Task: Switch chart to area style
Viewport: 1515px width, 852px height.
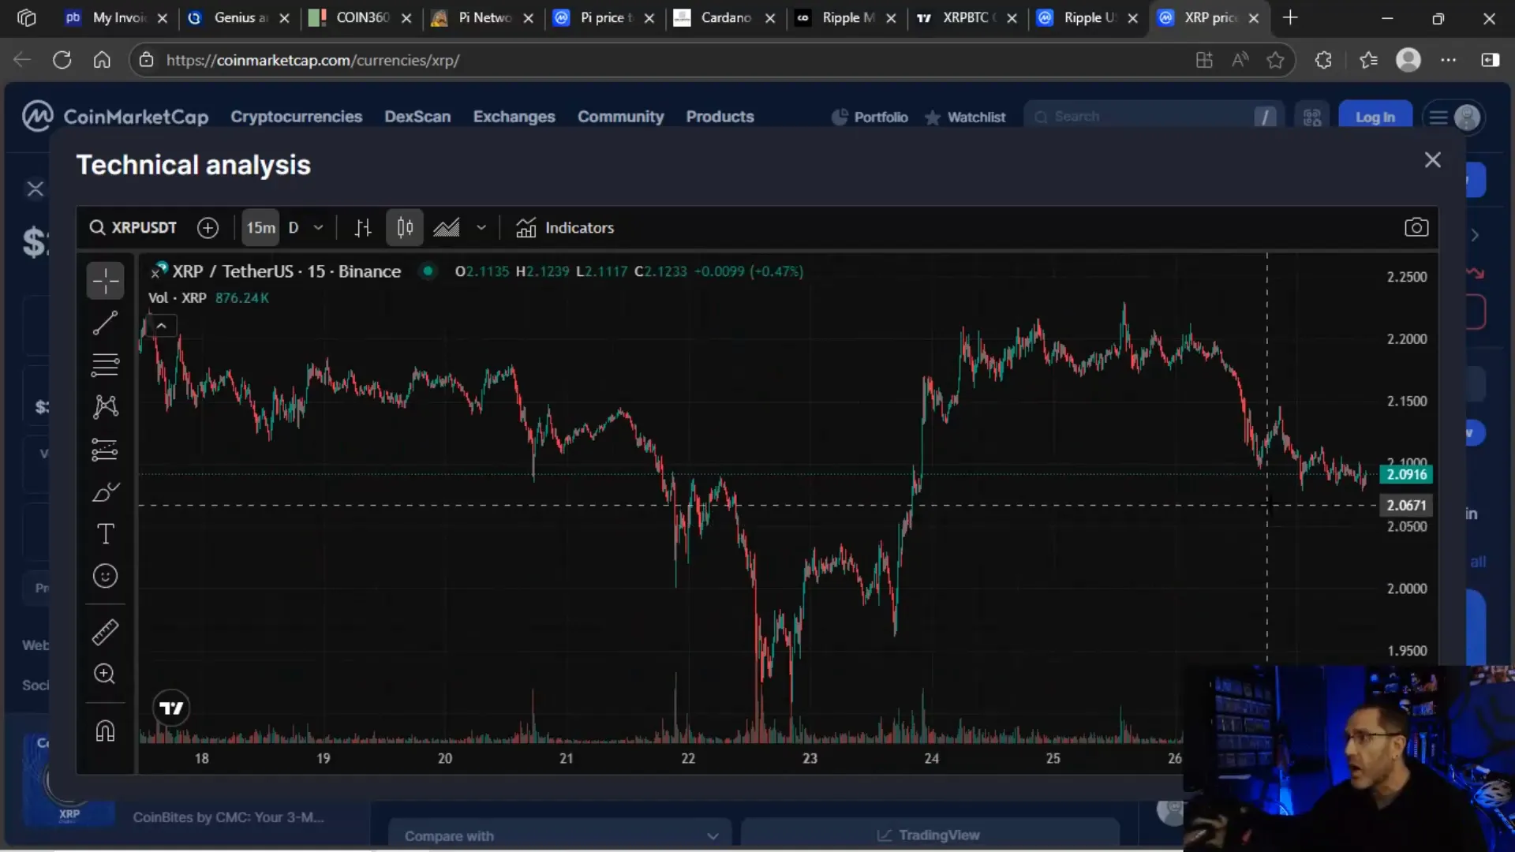Action: point(447,228)
